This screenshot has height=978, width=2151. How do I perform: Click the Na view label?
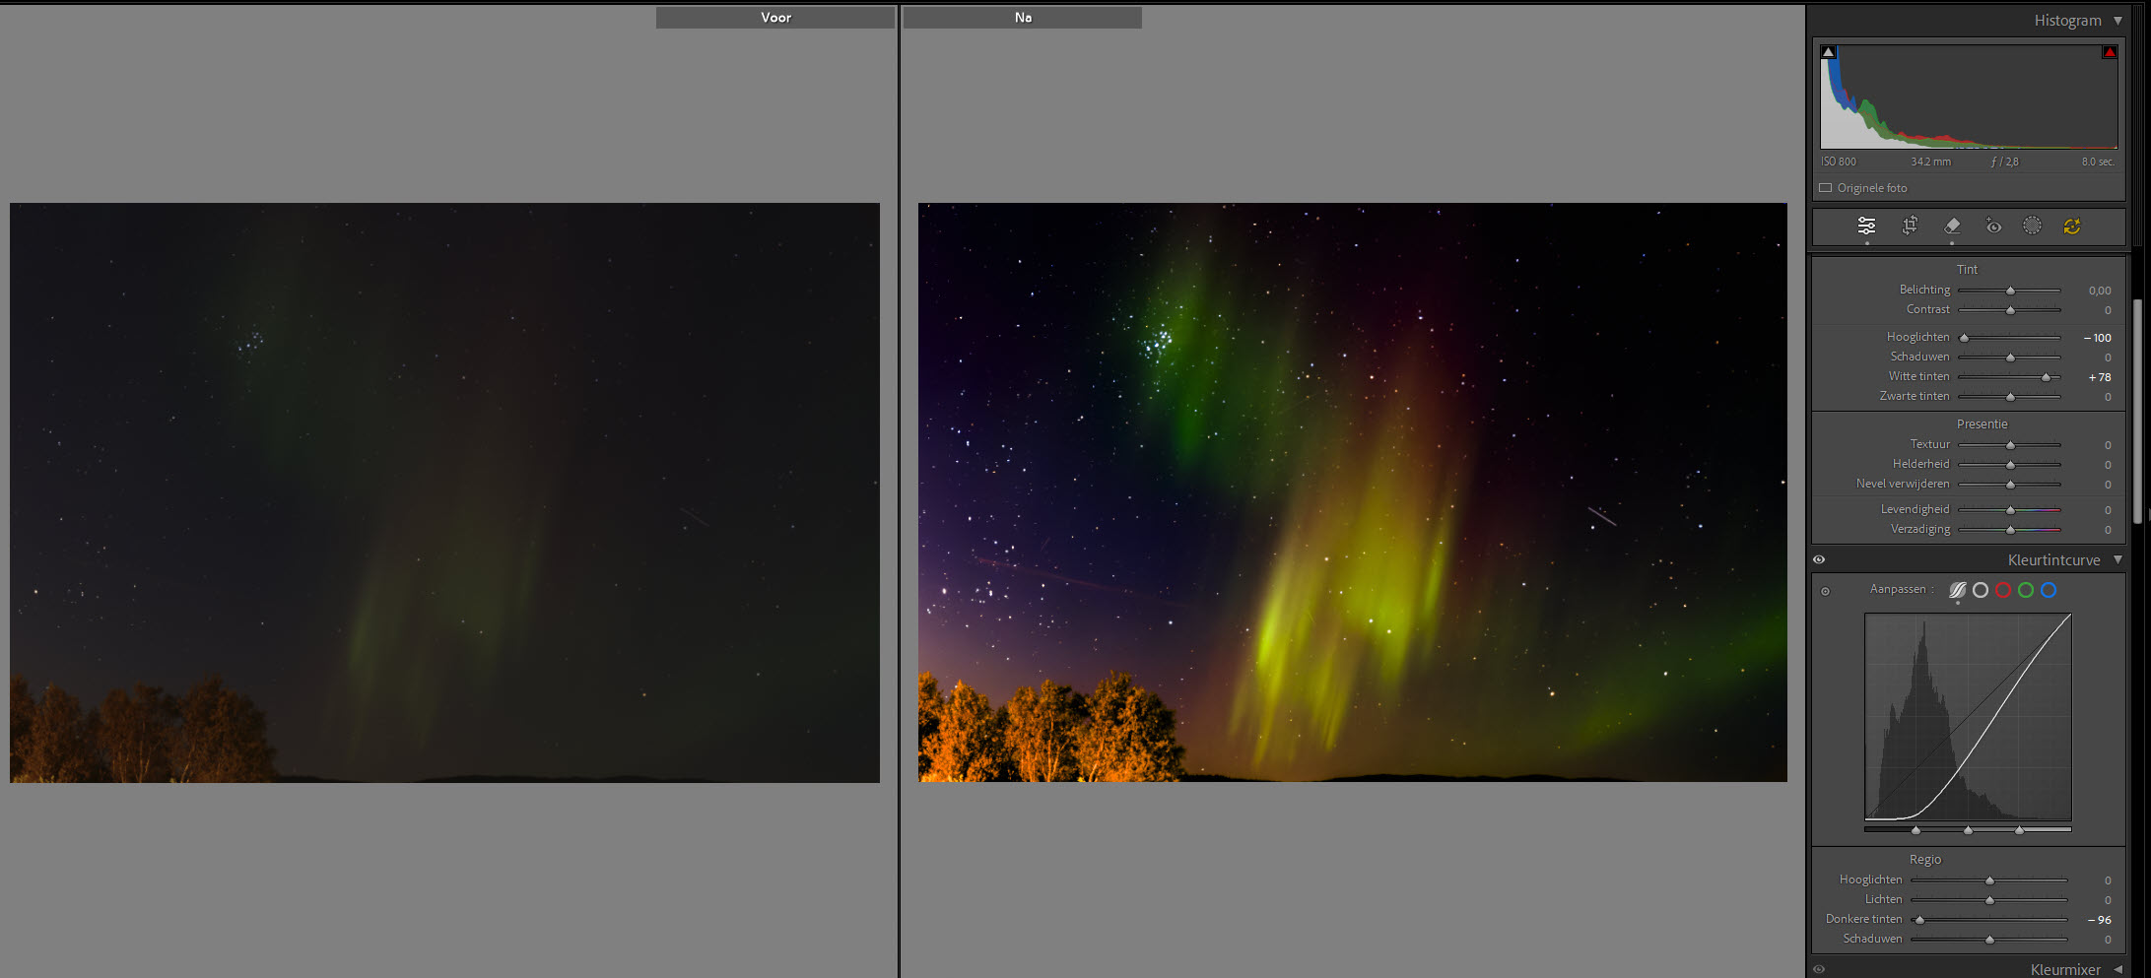pyautogui.click(x=1023, y=18)
